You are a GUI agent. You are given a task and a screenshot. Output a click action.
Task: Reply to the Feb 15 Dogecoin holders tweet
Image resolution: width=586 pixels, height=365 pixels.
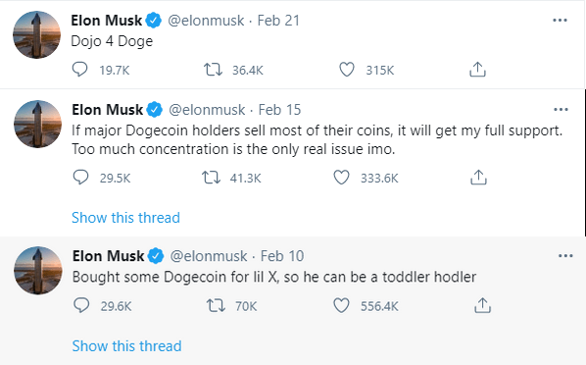click(80, 177)
